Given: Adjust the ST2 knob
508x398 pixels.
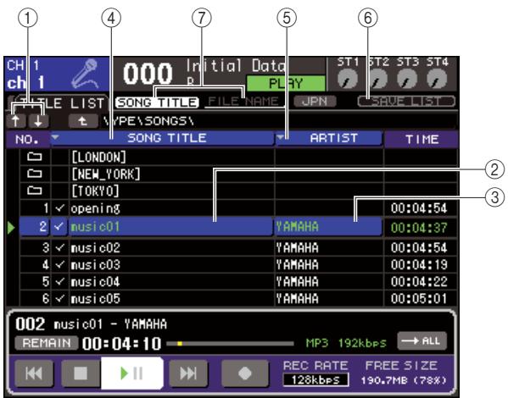Looking at the screenshot, I should pos(377,79).
